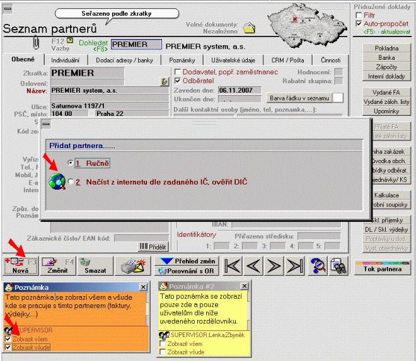The height and width of the screenshot is (361, 416).
Task: Click the Hodnocení rating field
Action: (x=338, y=72)
